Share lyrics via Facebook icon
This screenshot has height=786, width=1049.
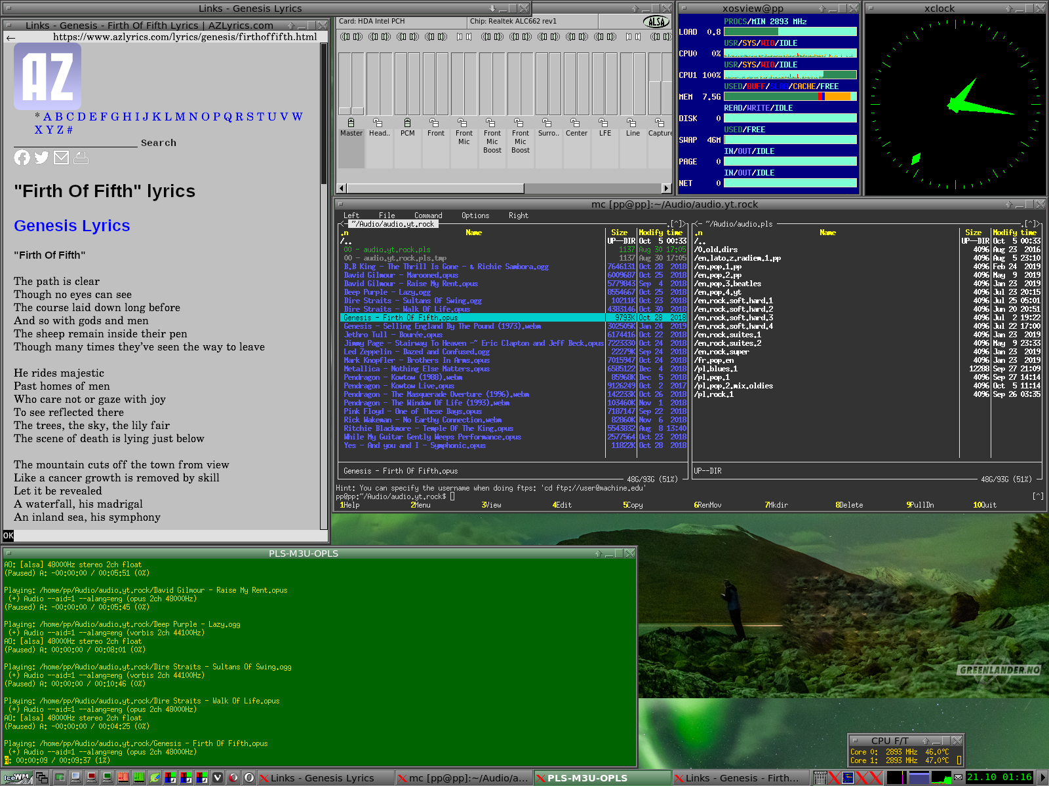[x=22, y=158]
